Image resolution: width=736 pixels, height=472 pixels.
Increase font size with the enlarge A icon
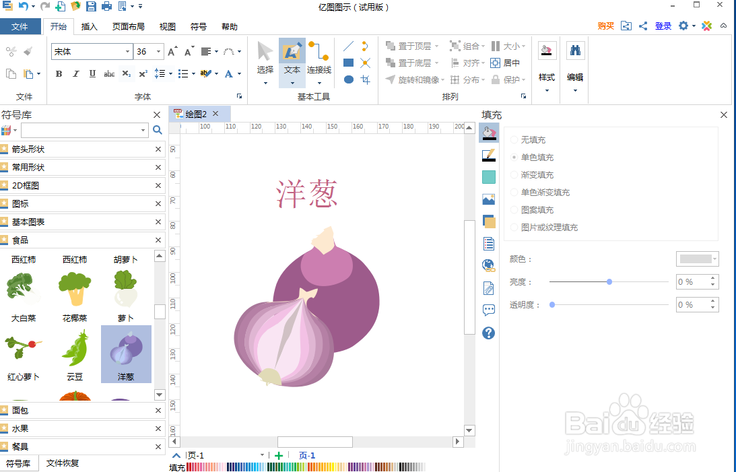coord(172,52)
